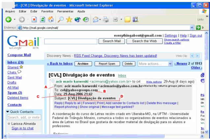Click the Windows flag logo
Viewport: 210px width, 139px height.
pyautogui.click(x=204, y=11)
